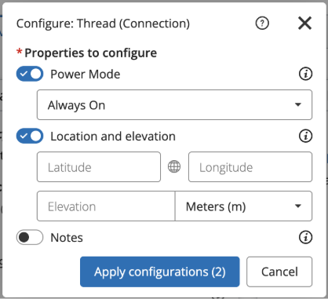Image resolution: width=328 pixels, height=299 pixels.
Task: Click the Notes label text
Action: (x=67, y=238)
